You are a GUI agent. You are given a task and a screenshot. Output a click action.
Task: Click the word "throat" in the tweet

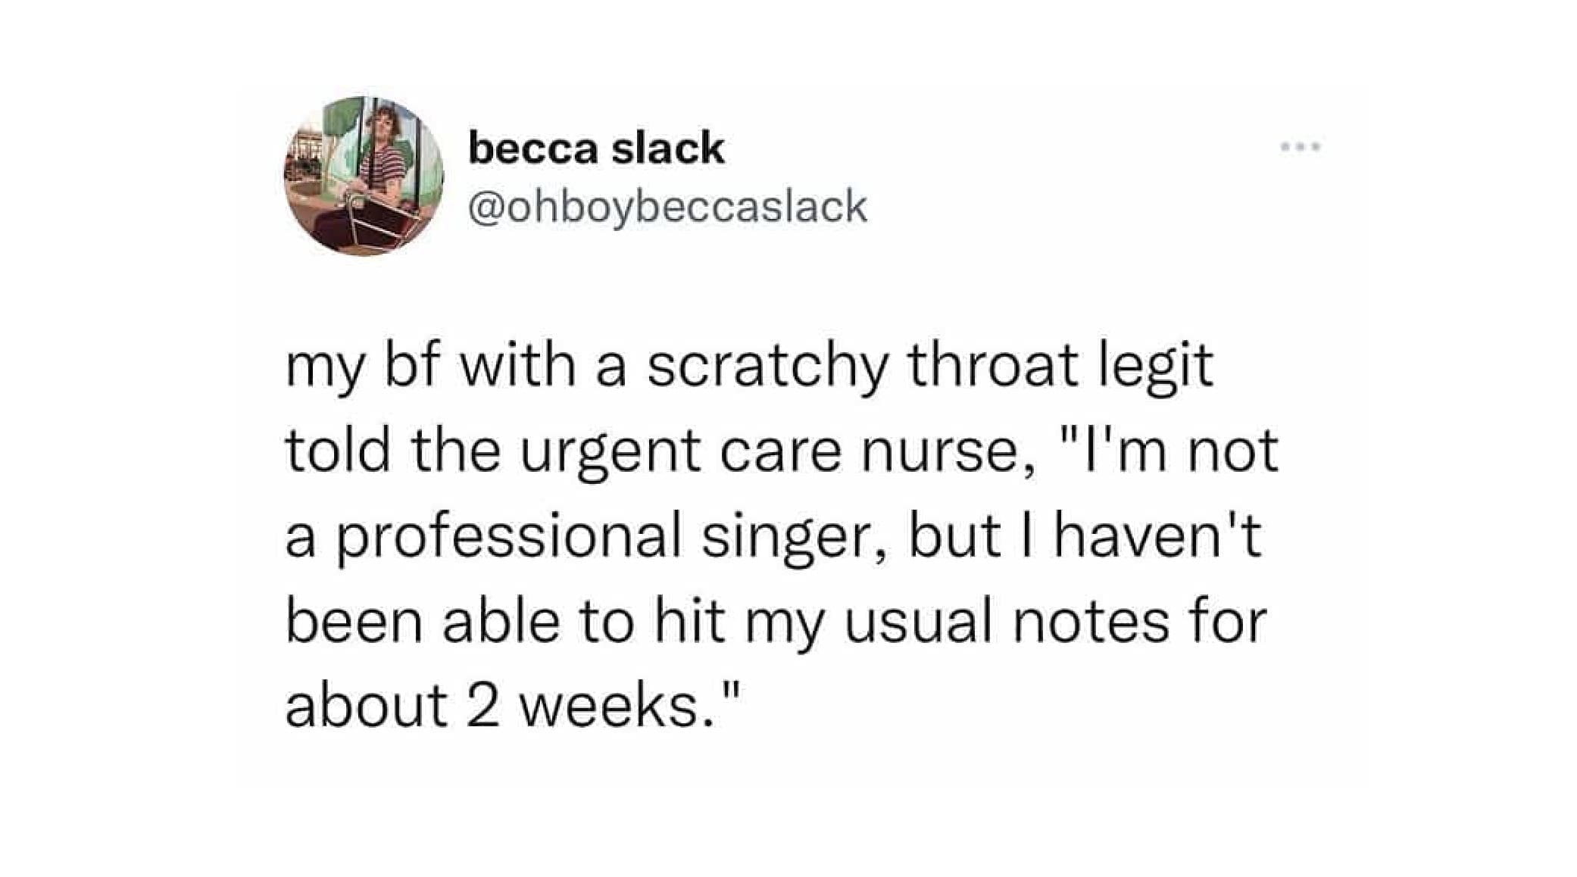click(993, 365)
